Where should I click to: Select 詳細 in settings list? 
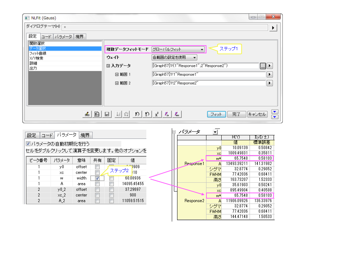(x=65, y=63)
